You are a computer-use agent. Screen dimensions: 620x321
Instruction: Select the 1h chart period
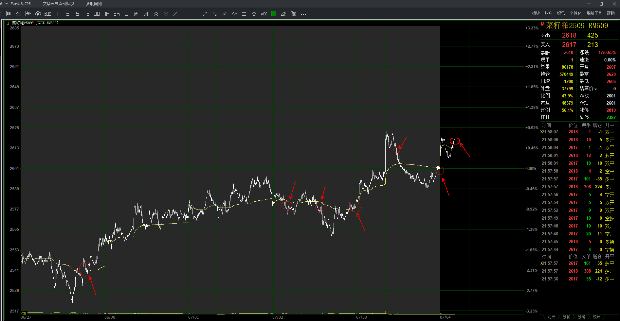(107, 14)
